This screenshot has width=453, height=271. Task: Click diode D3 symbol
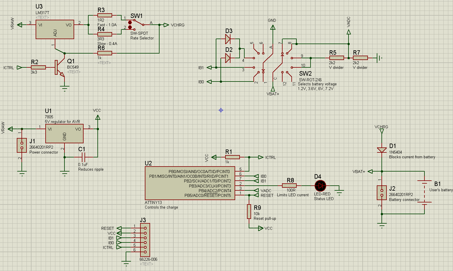[228, 39]
